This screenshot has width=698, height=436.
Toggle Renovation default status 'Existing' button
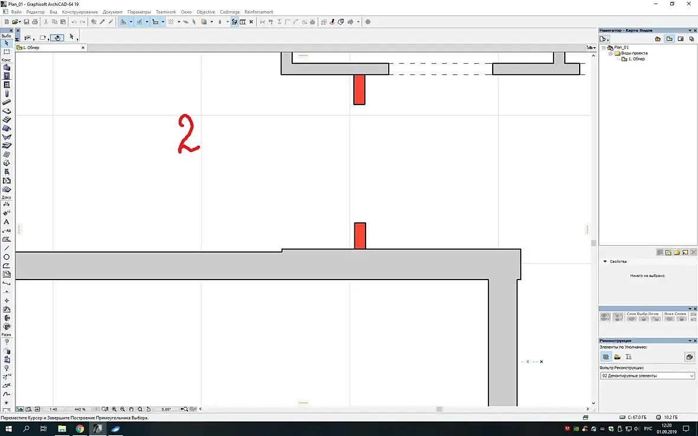[606, 357]
